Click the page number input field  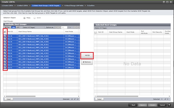[x=64, y=27]
